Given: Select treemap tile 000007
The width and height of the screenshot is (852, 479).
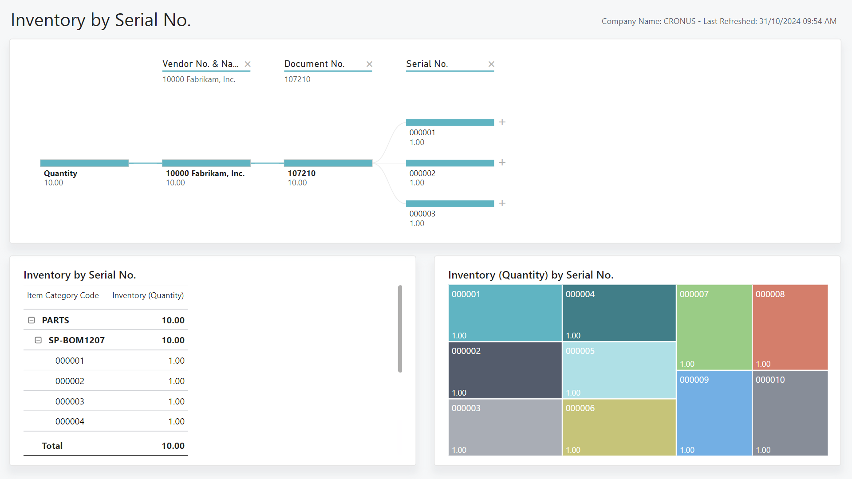Looking at the screenshot, I should coord(714,327).
